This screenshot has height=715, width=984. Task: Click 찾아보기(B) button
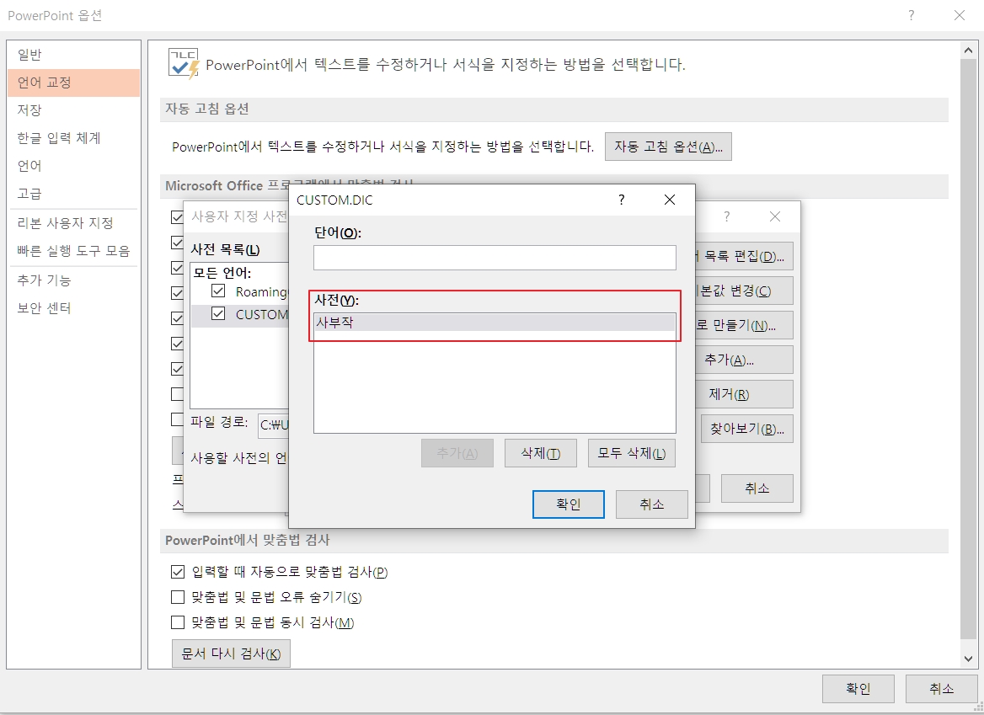(x=746, y=429)
